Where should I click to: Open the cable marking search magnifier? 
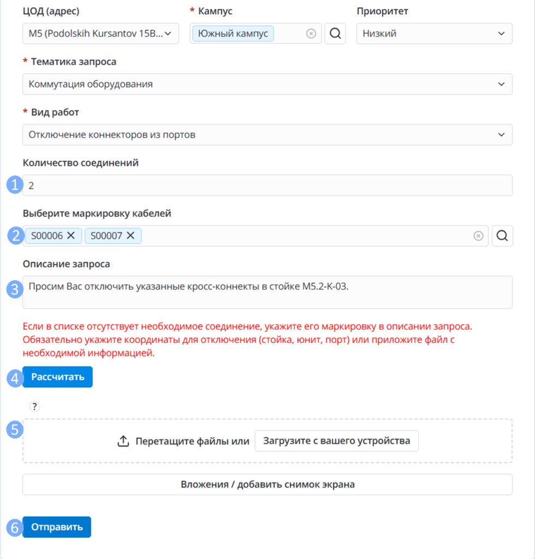coord(502,236)
